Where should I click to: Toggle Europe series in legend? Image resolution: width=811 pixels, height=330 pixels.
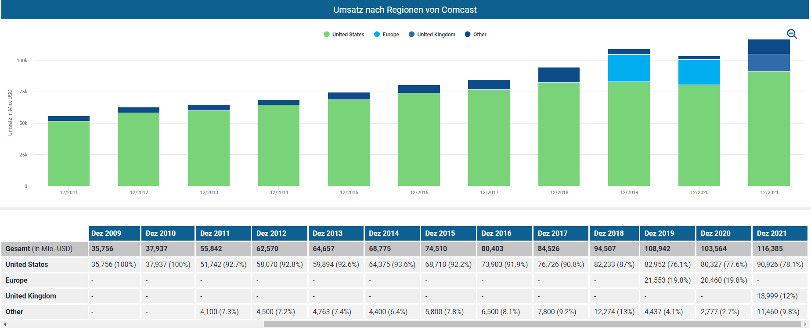pyautogui.click(x=386, y=35)
